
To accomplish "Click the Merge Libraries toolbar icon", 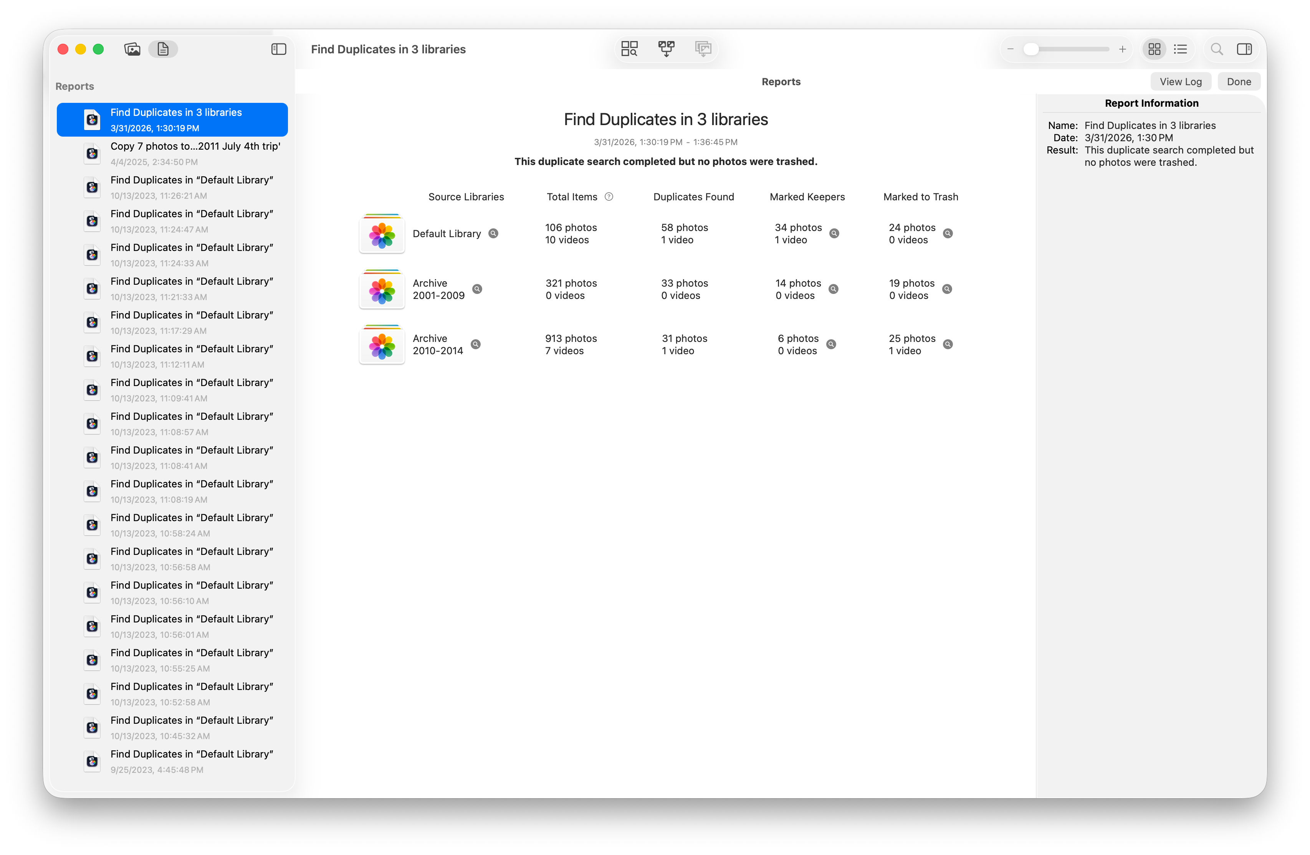I will point(666,49).
